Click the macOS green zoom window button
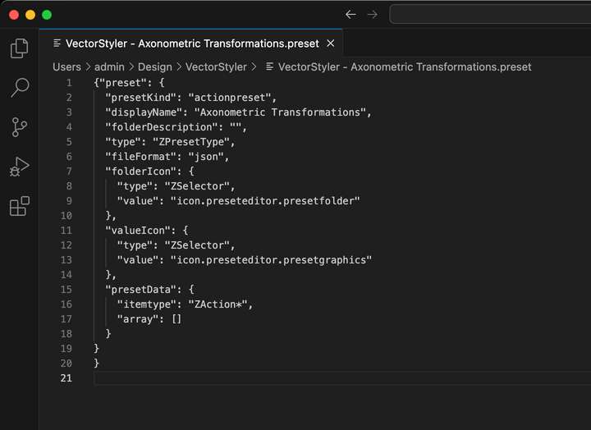The height and width of the screenshot is (430, 591). (47, 15)
